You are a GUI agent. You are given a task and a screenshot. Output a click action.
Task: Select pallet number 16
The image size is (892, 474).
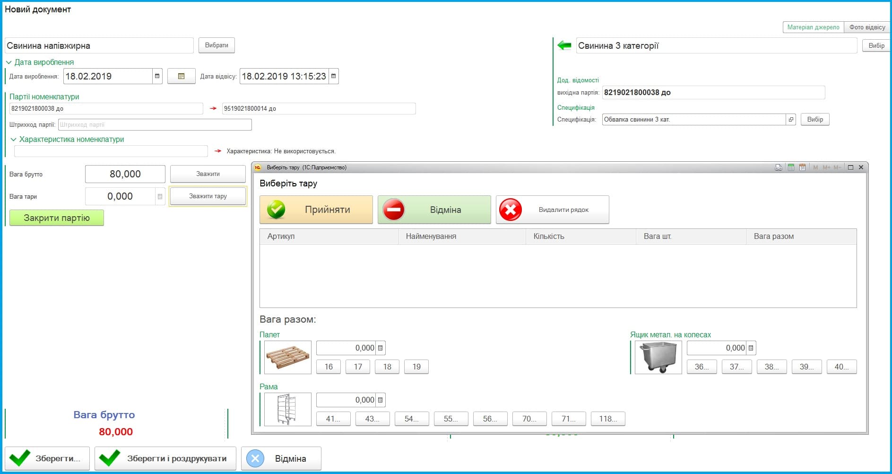(329, 367)
